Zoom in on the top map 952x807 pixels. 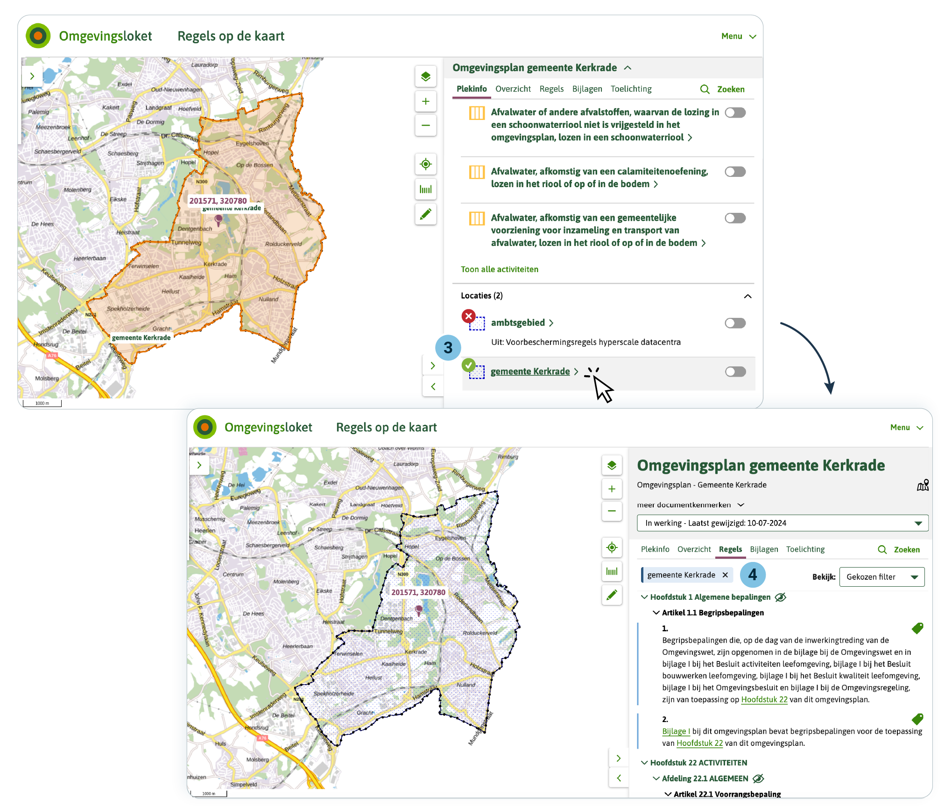[425, 101]
